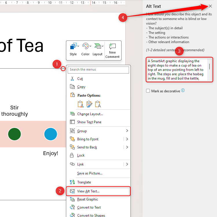217x217 pixels.
Task: Choose Show Text Pane entry
Action: 98,122
